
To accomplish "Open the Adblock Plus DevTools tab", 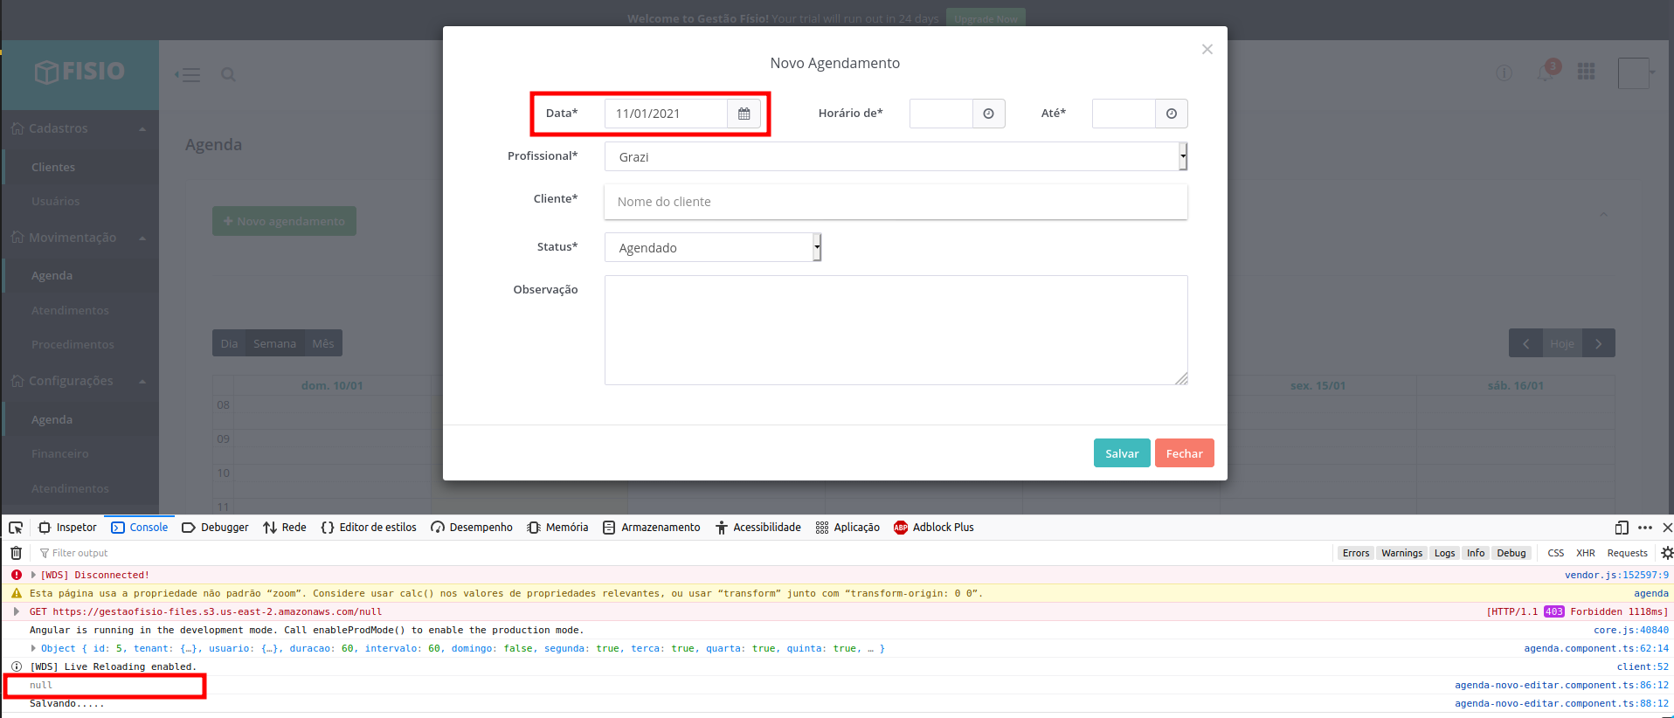I will coord(934,528).
